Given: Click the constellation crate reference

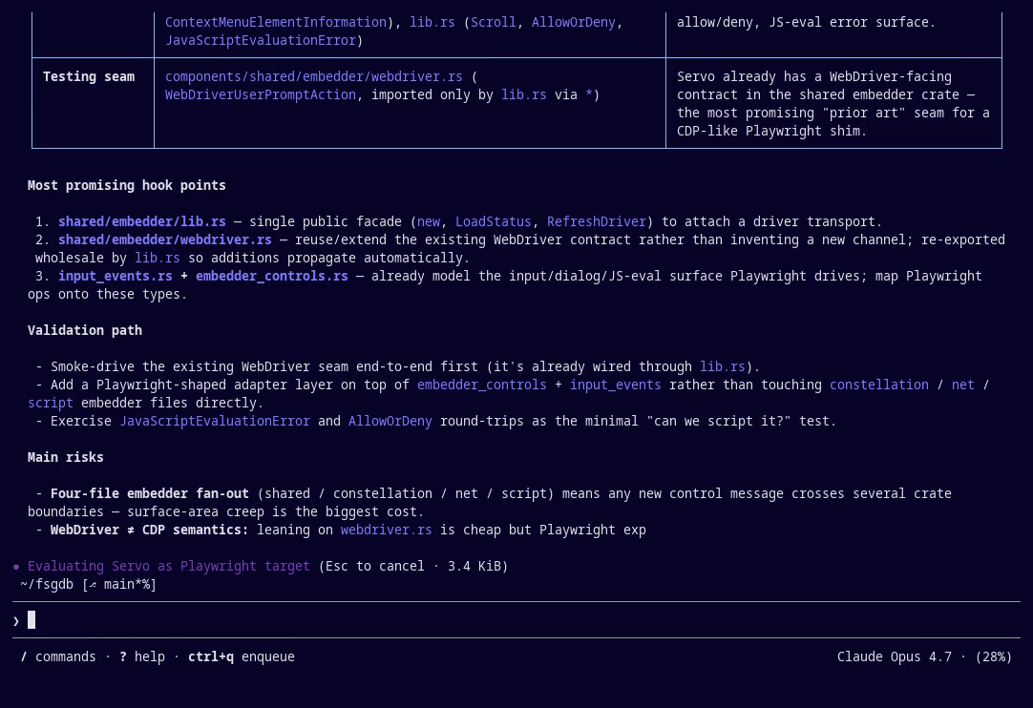Looking at the screenshot, I should pos(879,385).
